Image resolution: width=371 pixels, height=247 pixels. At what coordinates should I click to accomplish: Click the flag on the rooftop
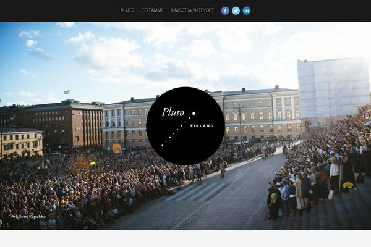[67, 92]
